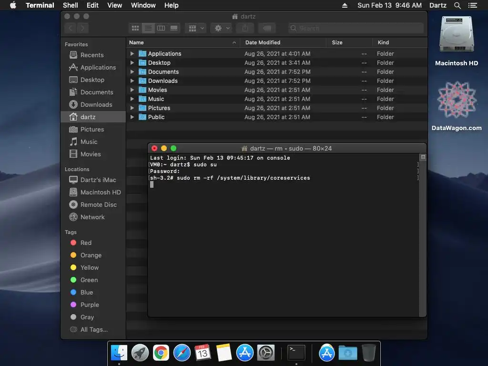Go back in Finder window
The image size is (488, 366).
(x=71, y=28)
